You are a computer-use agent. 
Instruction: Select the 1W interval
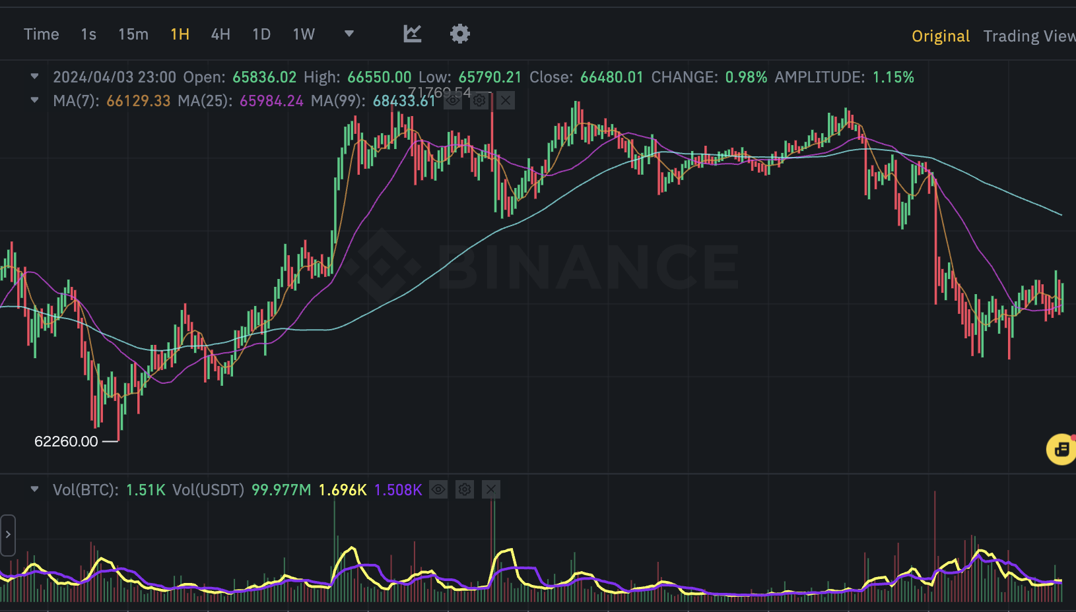tap(304, 34)
